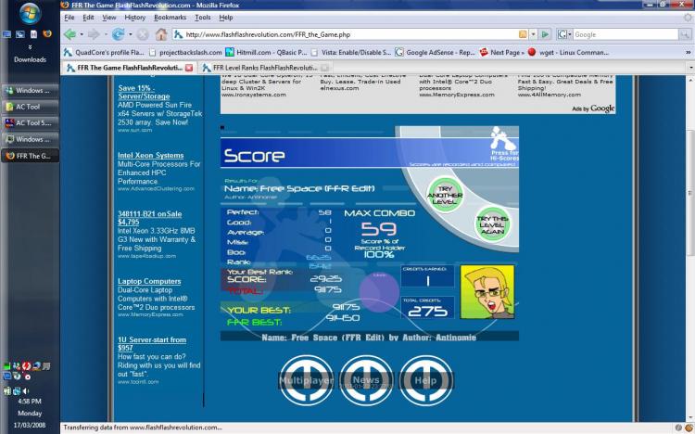Click Try This Level Again button
The height and width of the screenshot is (434, 695).
tap(492, 223)
